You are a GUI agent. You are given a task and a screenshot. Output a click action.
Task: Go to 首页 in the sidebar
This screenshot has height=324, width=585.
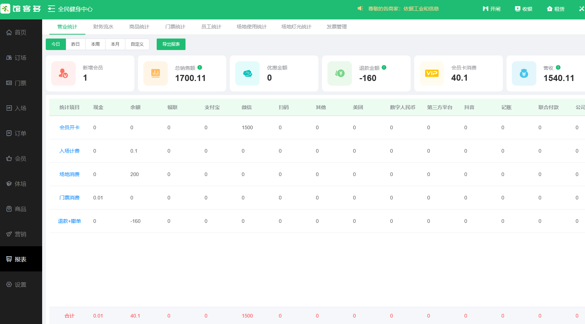point(21,32)
